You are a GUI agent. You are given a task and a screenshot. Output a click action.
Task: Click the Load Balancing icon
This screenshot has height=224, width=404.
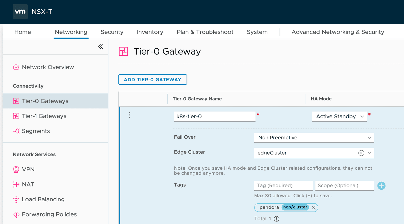pyautogui.click(x=16, y=199)
